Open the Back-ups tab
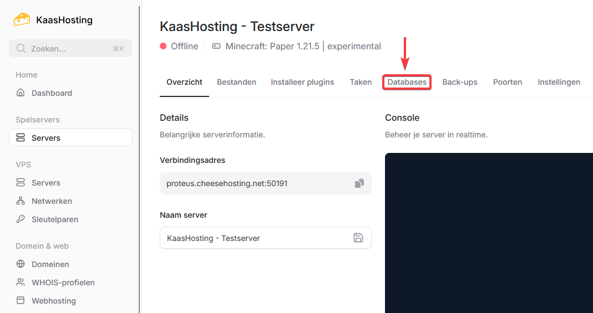Image resolution: width=593 pixels, height=313 pixels. coord(460,82)
